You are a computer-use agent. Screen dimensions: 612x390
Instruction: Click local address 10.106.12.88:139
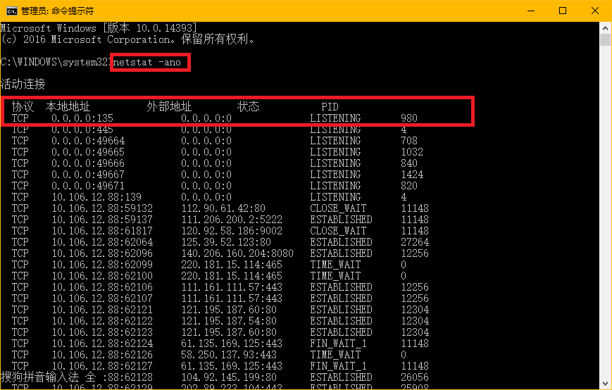click(96, 197)
